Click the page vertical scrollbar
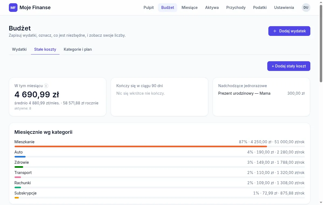This screenshot has height=205, width=323. (321, 43)
